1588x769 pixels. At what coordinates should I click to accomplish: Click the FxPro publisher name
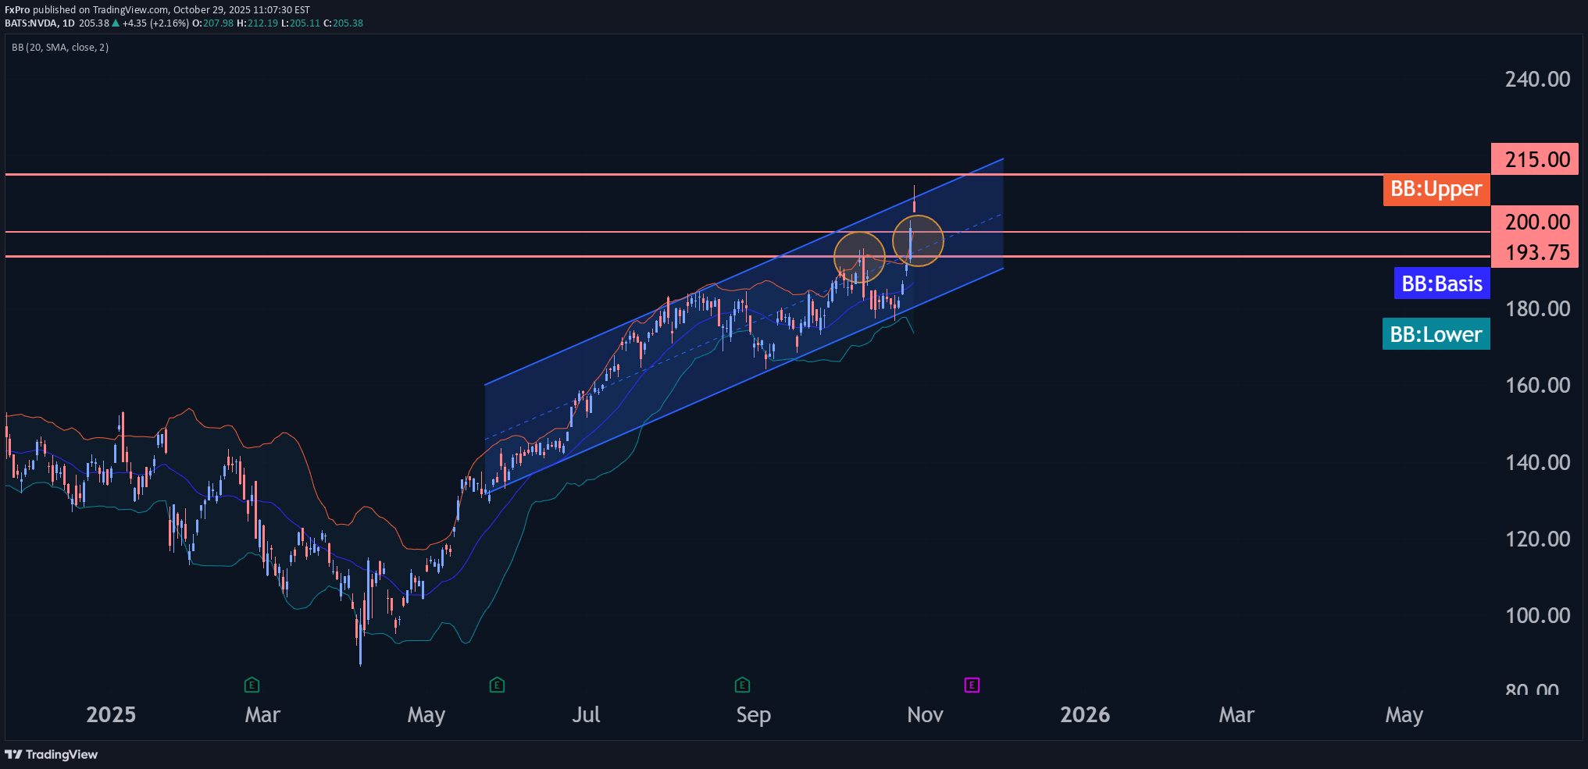coord(17,10)
